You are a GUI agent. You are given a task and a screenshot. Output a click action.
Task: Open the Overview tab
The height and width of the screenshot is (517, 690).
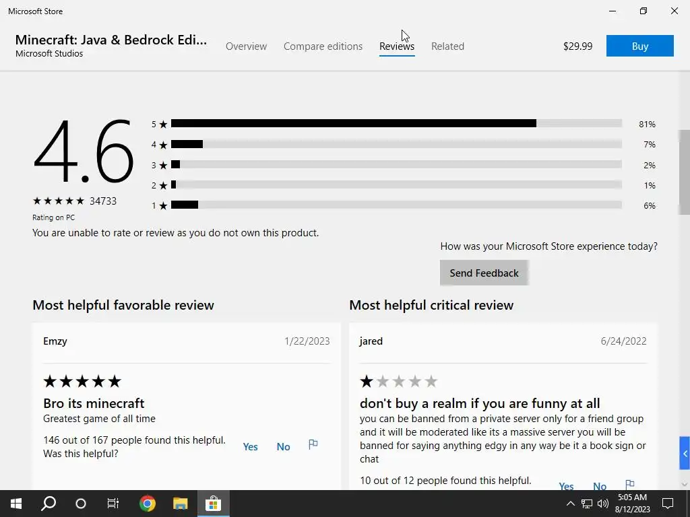point(246,46)
